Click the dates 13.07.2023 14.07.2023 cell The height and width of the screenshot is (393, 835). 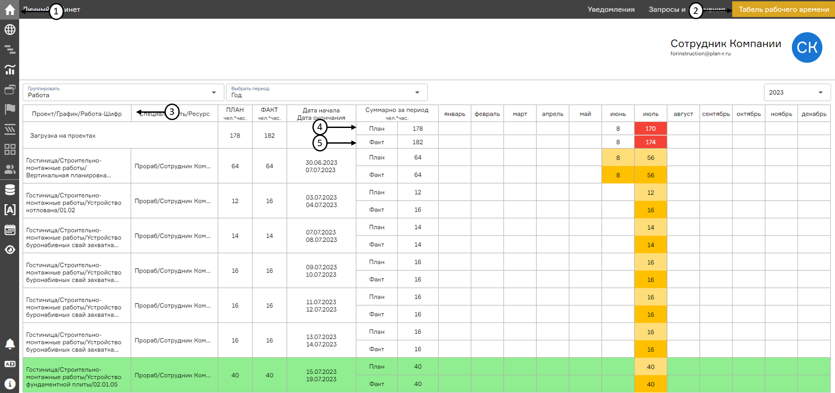pyautogui.click(x=321, y=340)
